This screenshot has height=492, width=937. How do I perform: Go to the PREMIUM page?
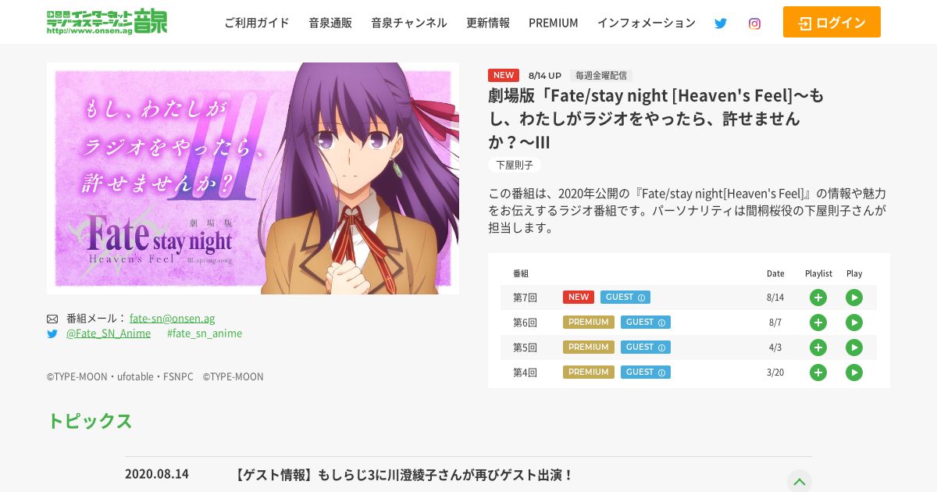pyautogui.click(x=554, y=23)
